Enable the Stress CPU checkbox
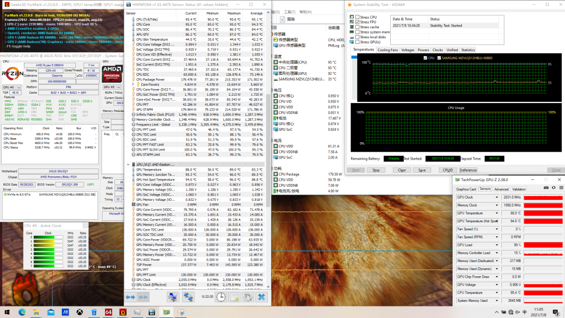The height and width of the screenshot is (318, 565). [357, 17]
